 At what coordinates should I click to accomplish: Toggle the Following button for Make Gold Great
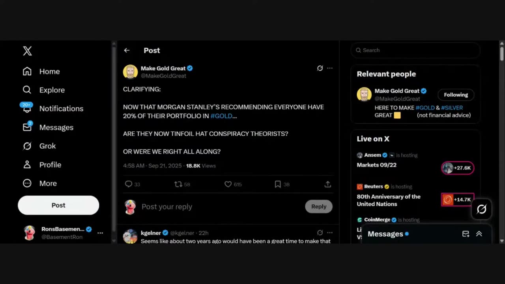[x=456, y=95]
